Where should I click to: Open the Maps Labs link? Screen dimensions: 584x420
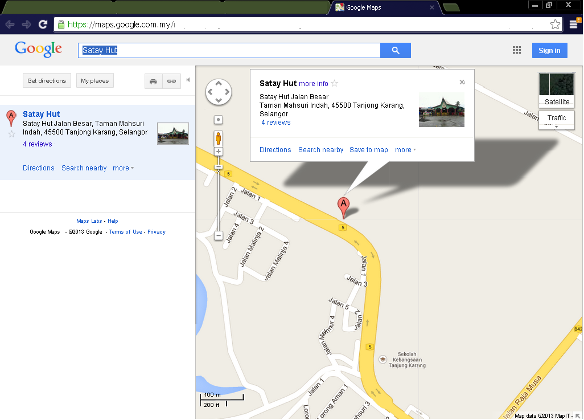89,221
